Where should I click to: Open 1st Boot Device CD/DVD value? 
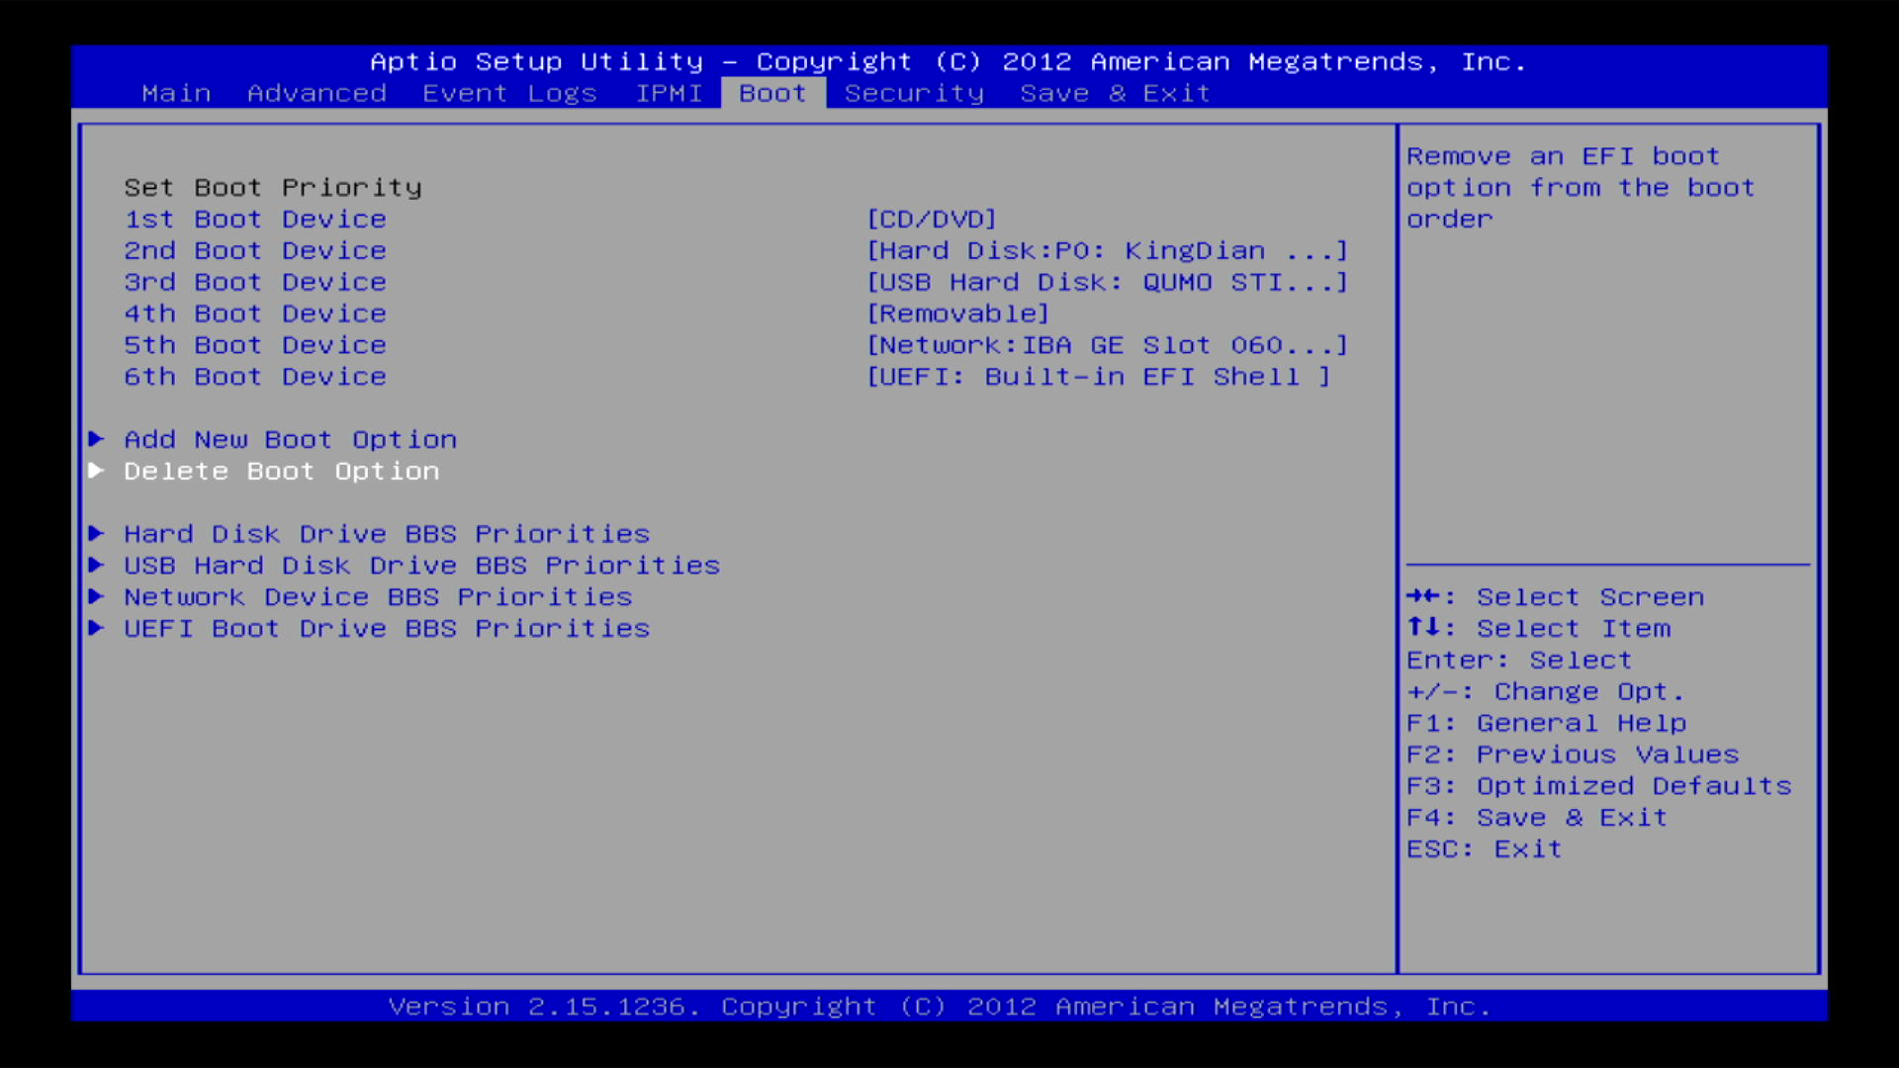coord(931,220)
